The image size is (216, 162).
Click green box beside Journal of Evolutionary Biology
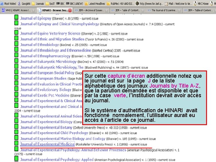(x=16, y=88)
